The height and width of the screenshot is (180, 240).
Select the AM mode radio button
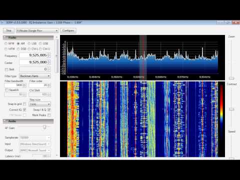[x=18, y=43]
